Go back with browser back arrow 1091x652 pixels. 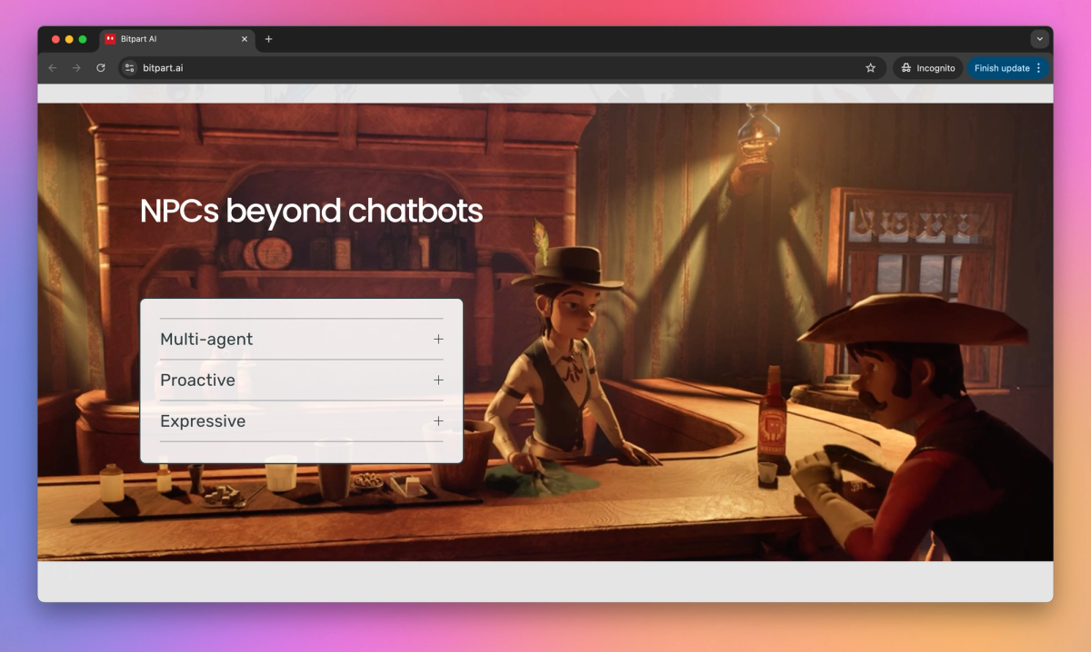click(52, 68)
